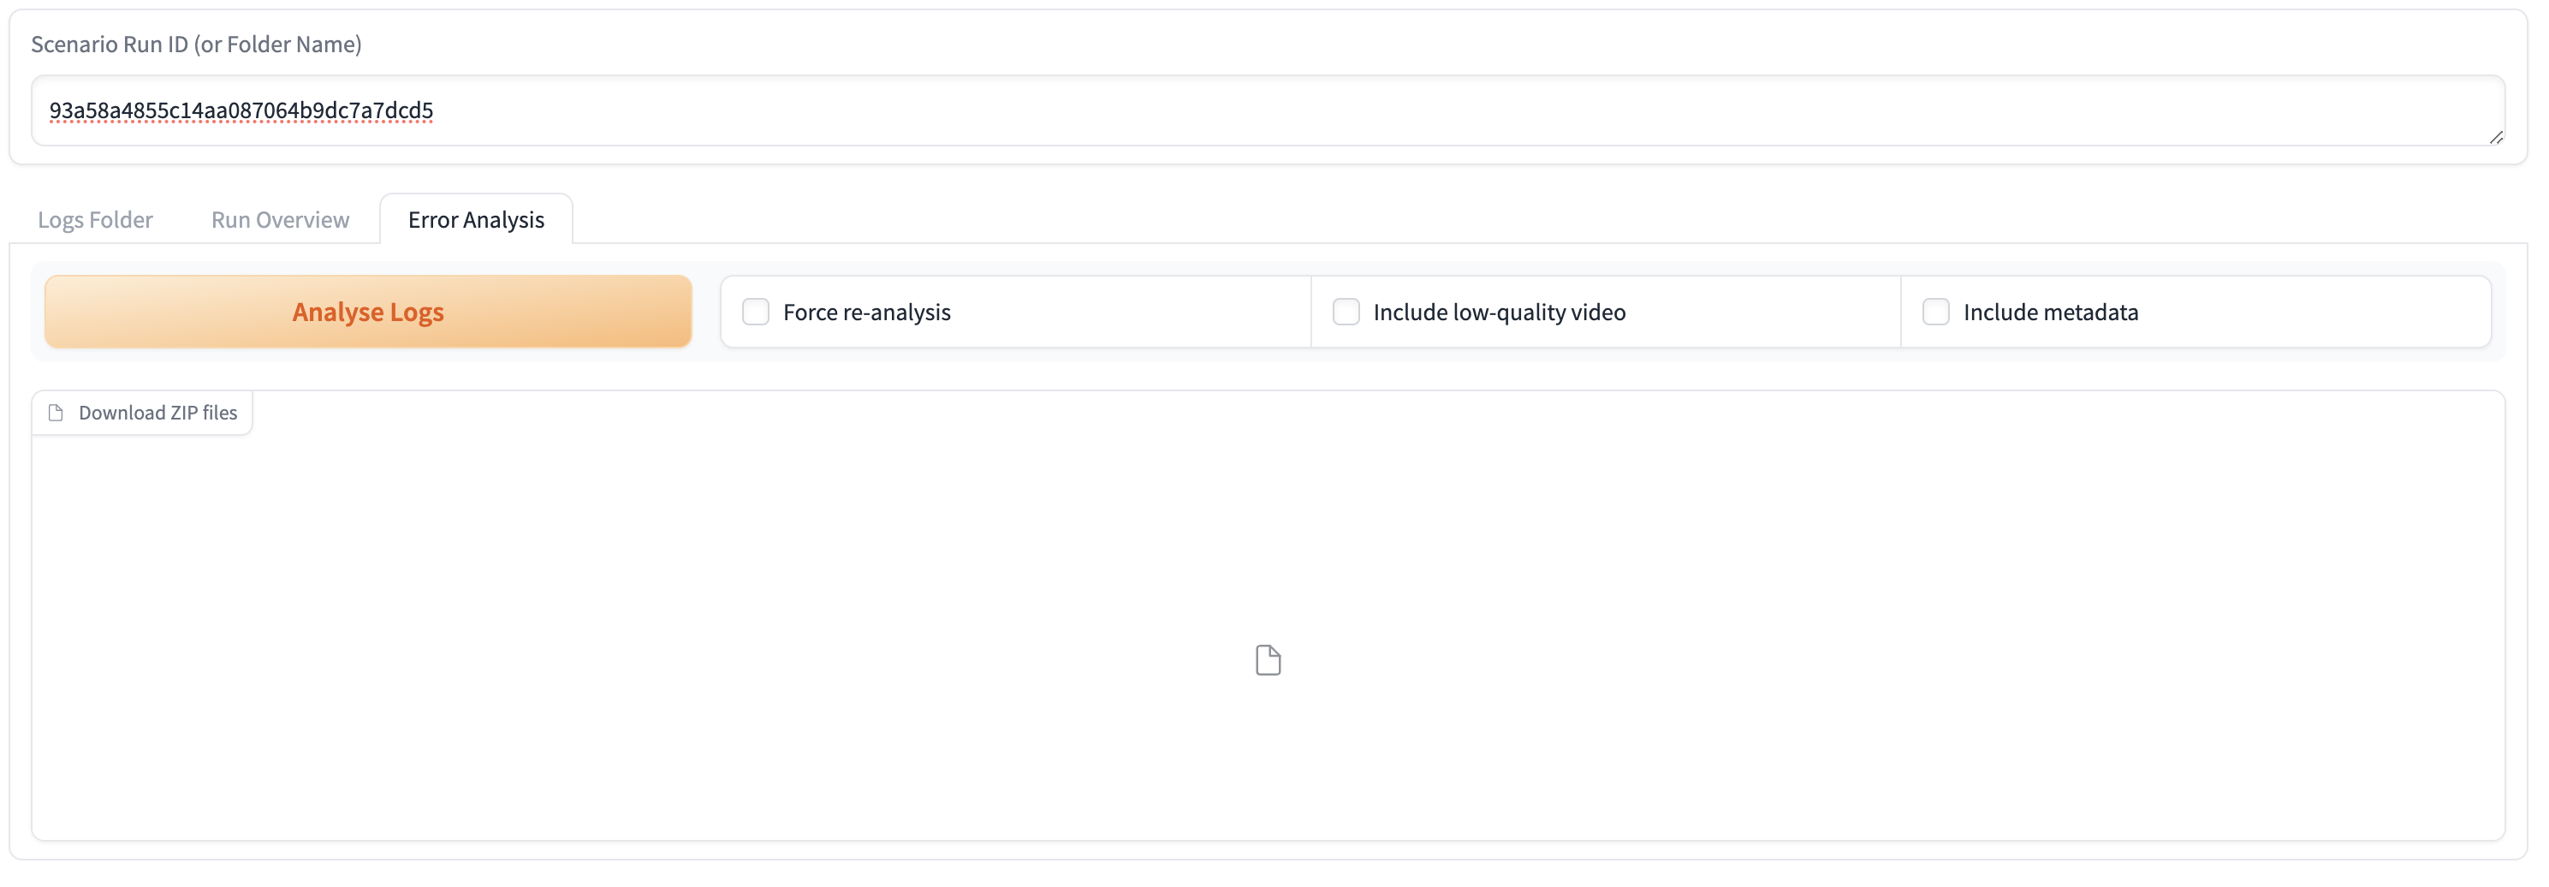
Task: Check the Include metadata checkbox box
Action: tap(1935, 312)
